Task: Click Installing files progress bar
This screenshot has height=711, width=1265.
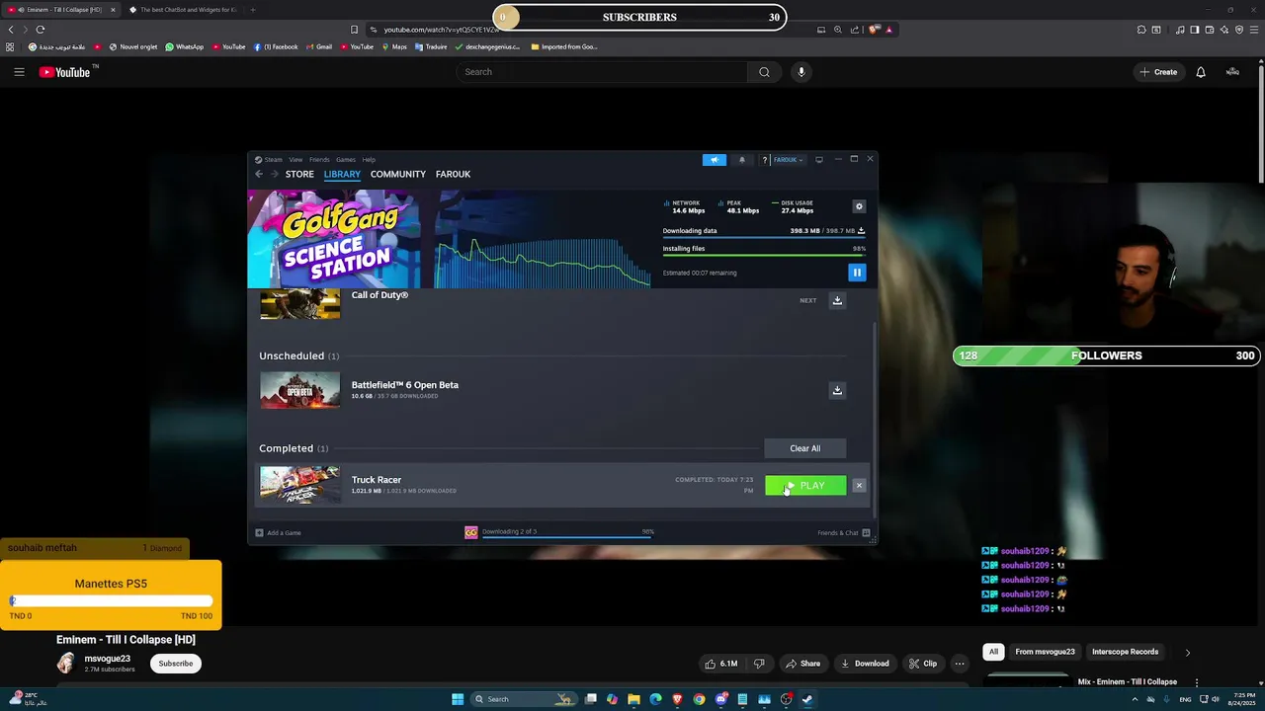Action: pyautogui.click(x=764, y=256)
